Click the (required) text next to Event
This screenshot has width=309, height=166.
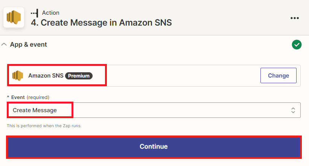[38, 97]
